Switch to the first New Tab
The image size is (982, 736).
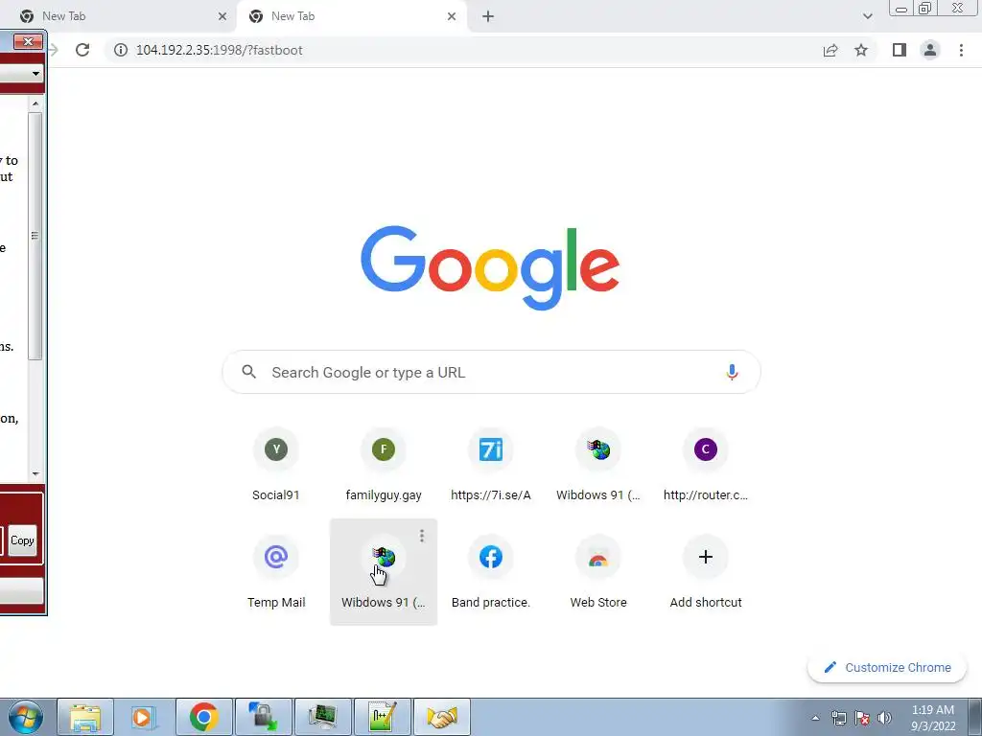(119, 16)
